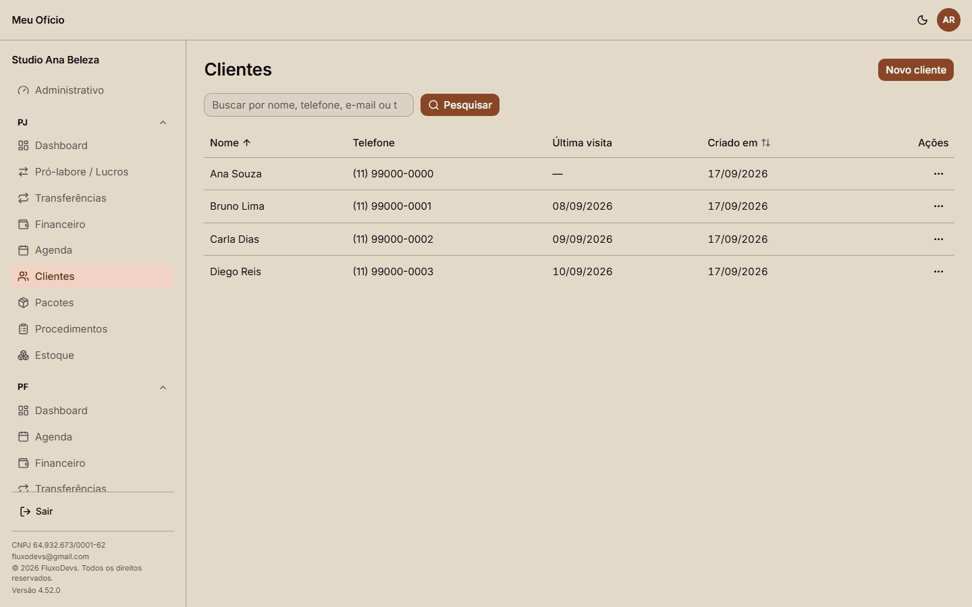Select phone (11) 99000-0001
This screenshot has height=607, width=972.
pyautogui.click(x=392, y=206)
